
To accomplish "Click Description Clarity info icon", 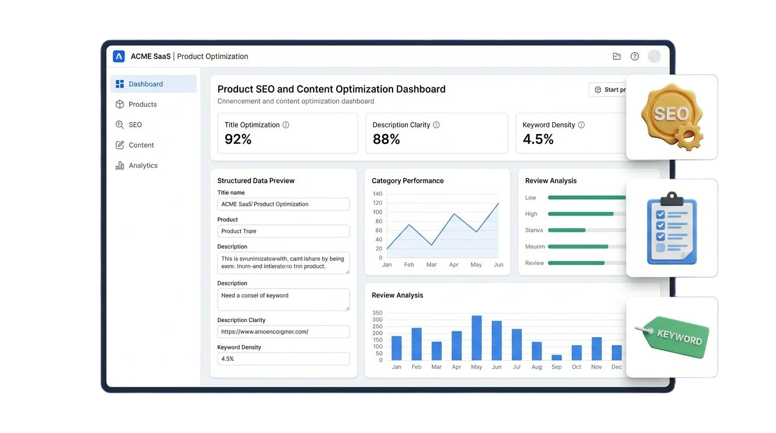I will pos(436,125).
